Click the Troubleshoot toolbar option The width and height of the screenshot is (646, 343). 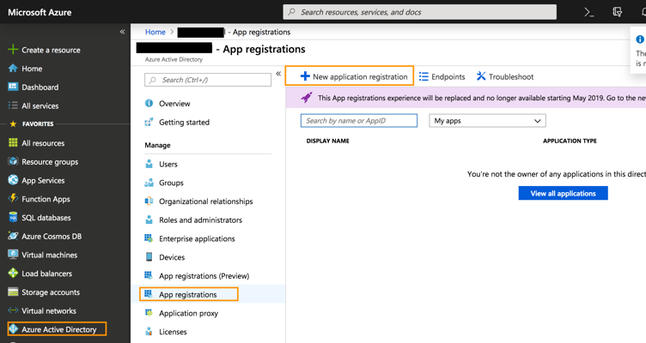505,76
